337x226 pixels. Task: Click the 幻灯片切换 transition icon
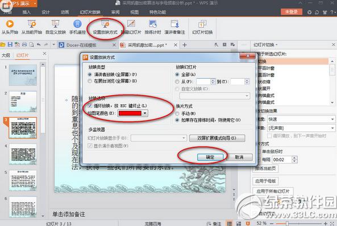click(x=202, y=24)
